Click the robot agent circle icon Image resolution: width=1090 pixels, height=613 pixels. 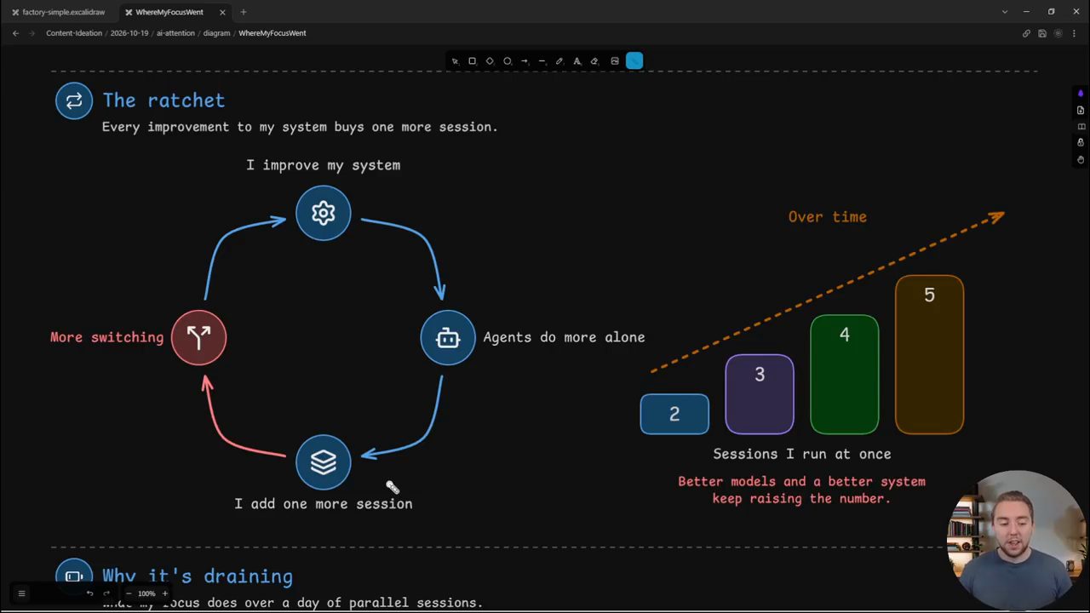pyautogui.click(x=448, y=338)
